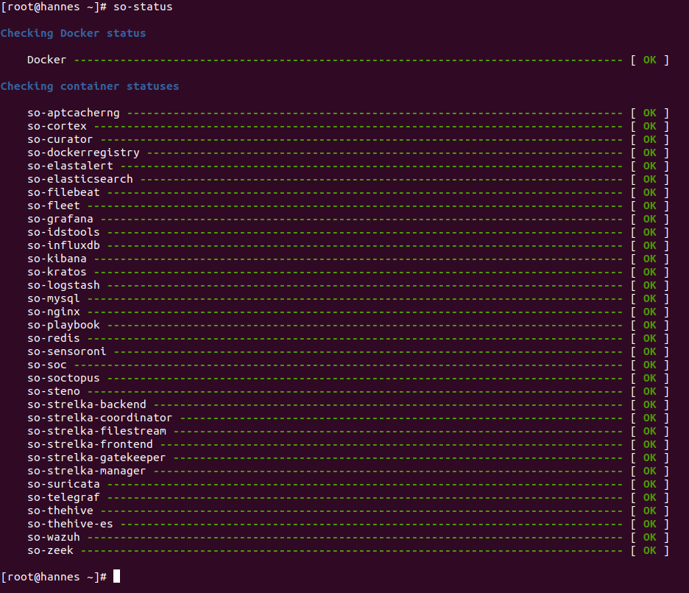
Task: Click the so-strelka-coordinator container name
Action: pyautogui.click(x=100, y=418)
